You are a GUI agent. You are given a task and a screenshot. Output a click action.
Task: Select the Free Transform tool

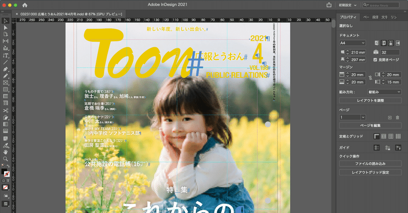(x=6, y=117)
